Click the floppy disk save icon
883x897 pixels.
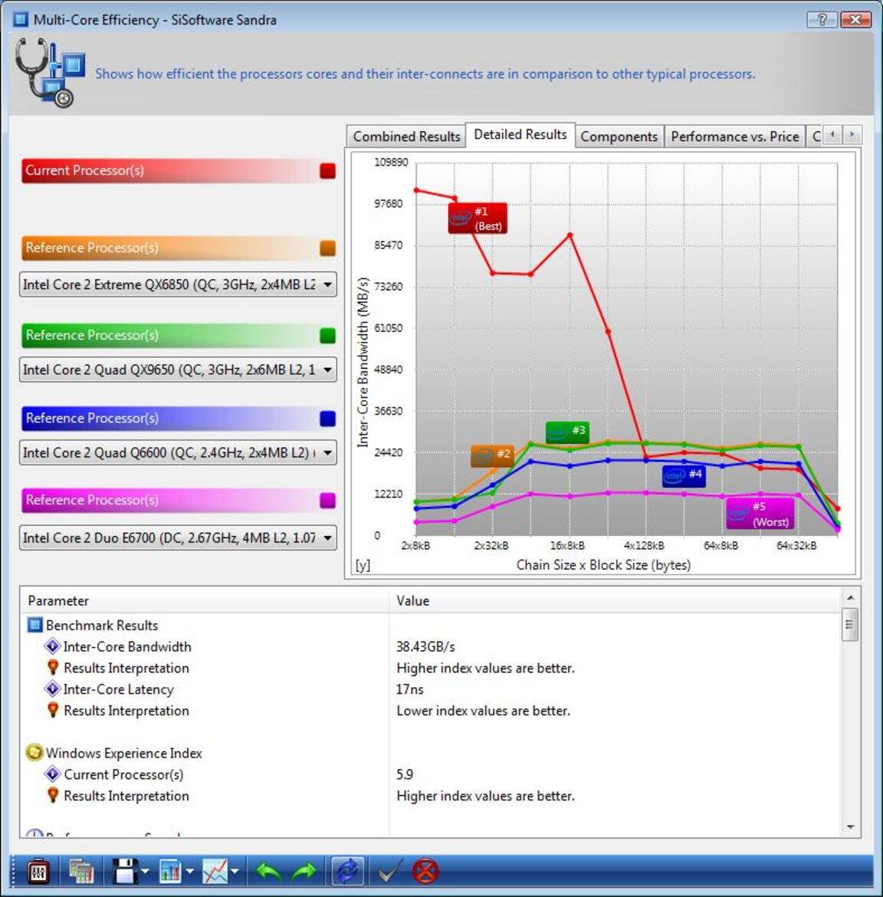(x=125, y=872)
